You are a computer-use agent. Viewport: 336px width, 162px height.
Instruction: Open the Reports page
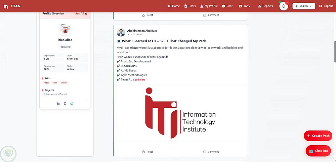265,6
